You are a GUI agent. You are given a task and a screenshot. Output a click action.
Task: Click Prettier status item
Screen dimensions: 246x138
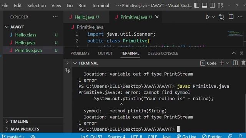click(x=212, y=136)
